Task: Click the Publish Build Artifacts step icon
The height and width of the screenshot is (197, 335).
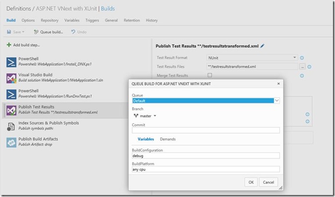Action: click(x=11, y=143)
